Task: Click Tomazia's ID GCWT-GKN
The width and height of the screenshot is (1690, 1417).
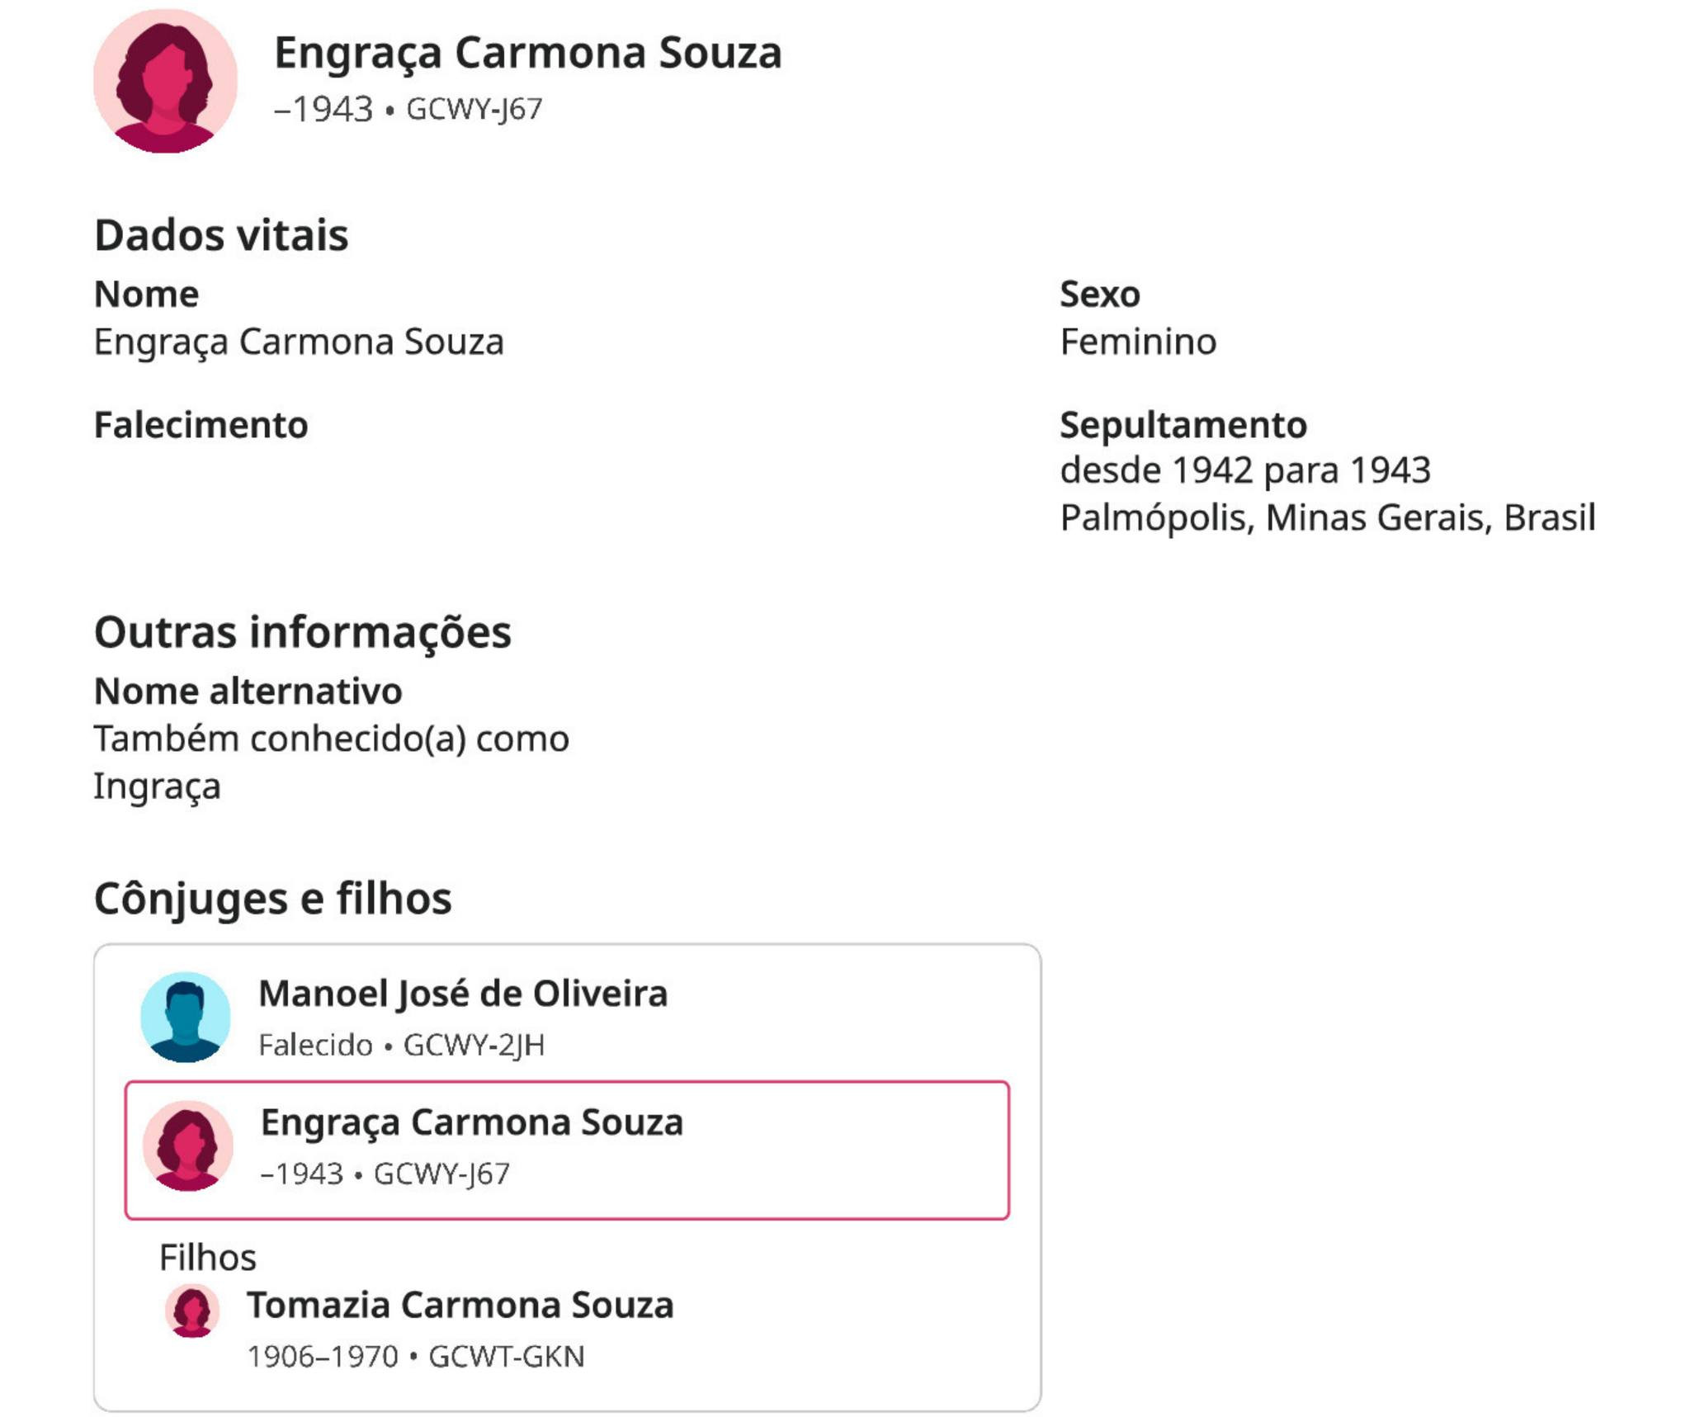Action: click(506, 1357)
